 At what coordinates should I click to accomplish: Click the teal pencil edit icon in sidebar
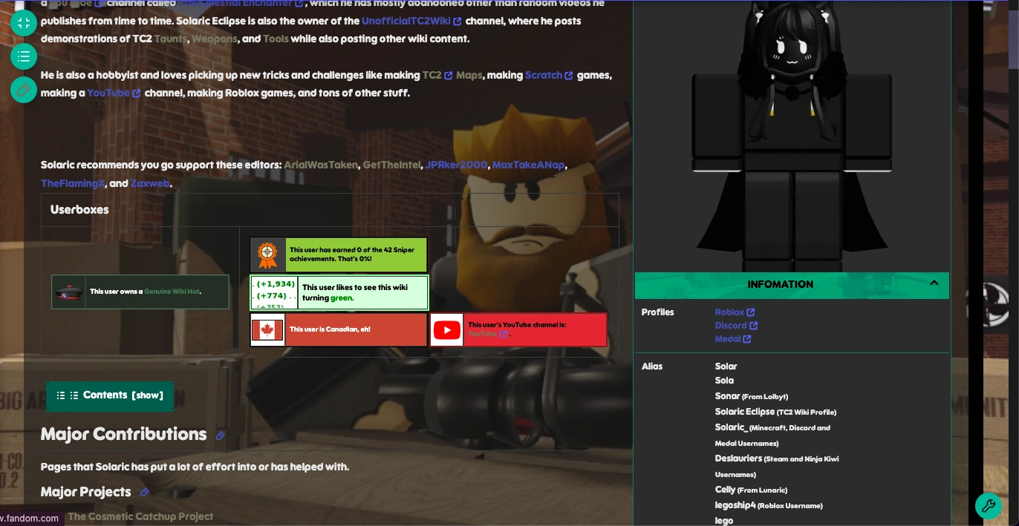click(x=24, y=90)
